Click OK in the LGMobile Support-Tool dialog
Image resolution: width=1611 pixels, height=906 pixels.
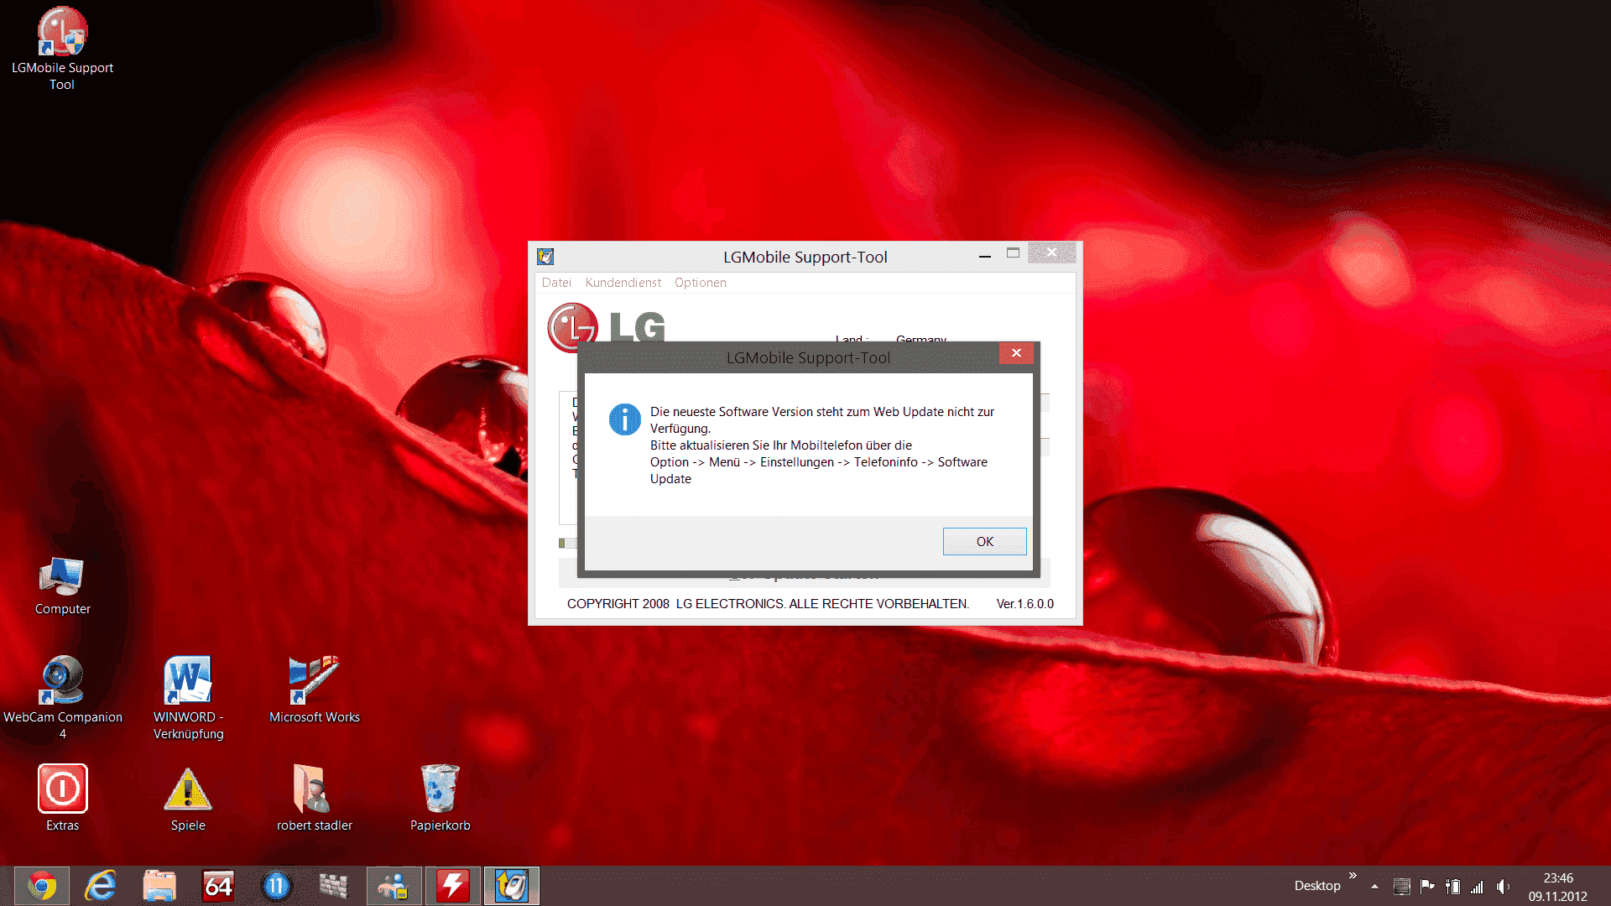pos(984,541)
